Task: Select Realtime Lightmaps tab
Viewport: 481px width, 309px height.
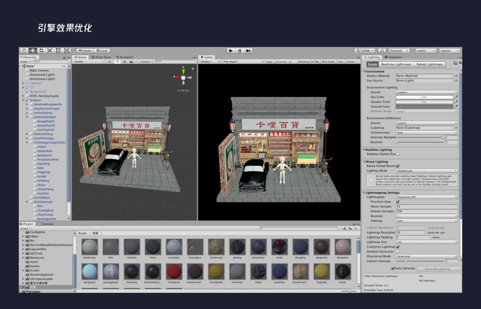Action: (396, 64)
